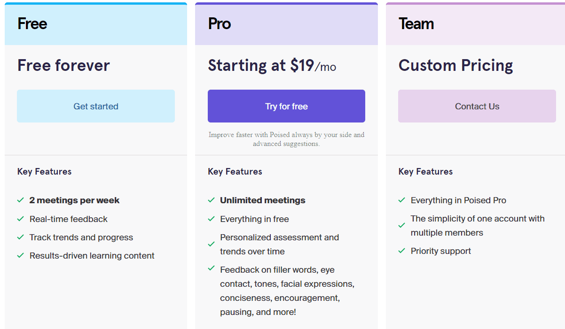Viewport: 565px width, 329px height.
Task: Click checkmark beside 2 meetings per week
Action: point(21,200)
